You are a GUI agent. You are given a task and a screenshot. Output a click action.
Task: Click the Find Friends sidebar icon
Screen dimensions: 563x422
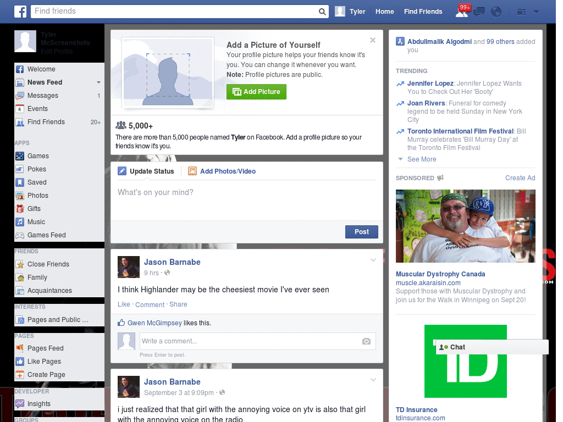pos(20,123)
